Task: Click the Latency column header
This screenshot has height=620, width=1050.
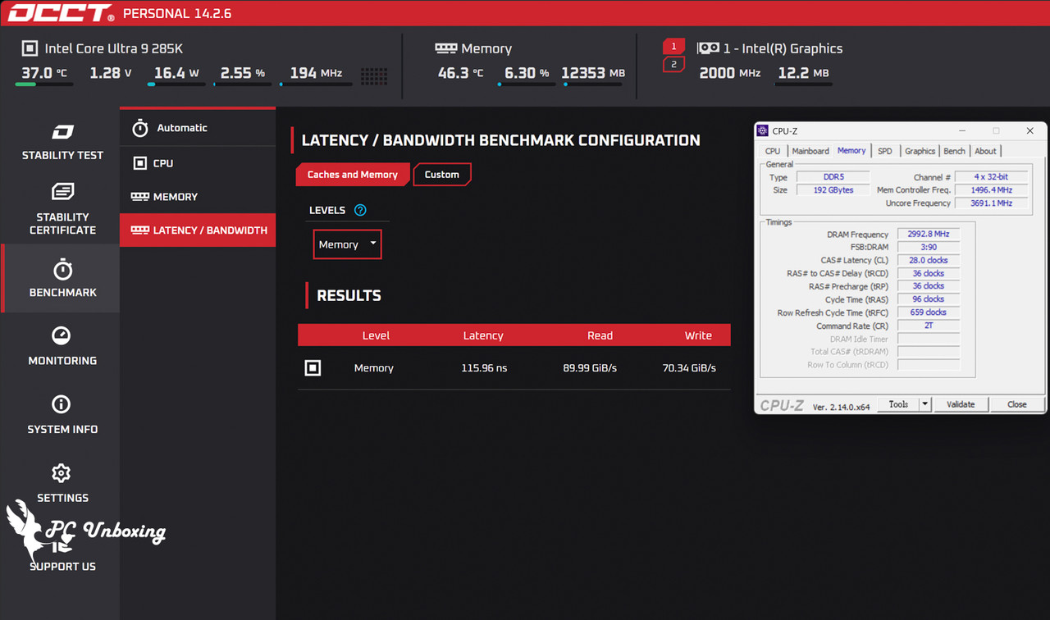Action: pos(483,335)
